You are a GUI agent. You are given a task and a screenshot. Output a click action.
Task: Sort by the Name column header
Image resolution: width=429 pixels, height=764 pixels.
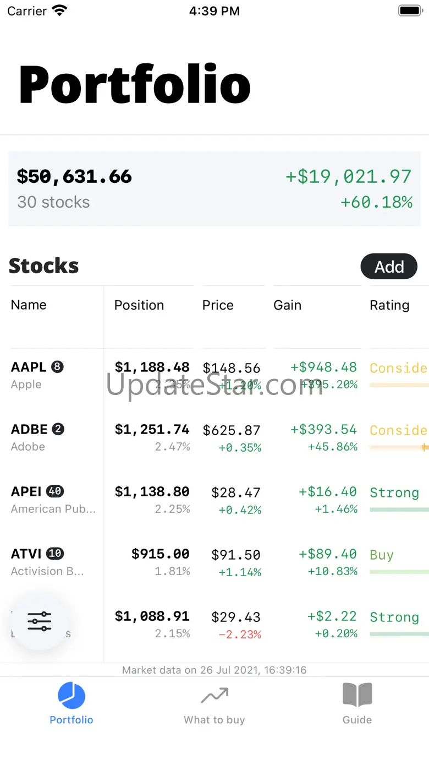29,305
